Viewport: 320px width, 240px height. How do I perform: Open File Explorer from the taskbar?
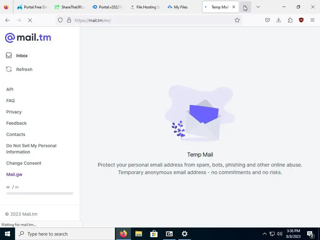(x=138, y=234)
